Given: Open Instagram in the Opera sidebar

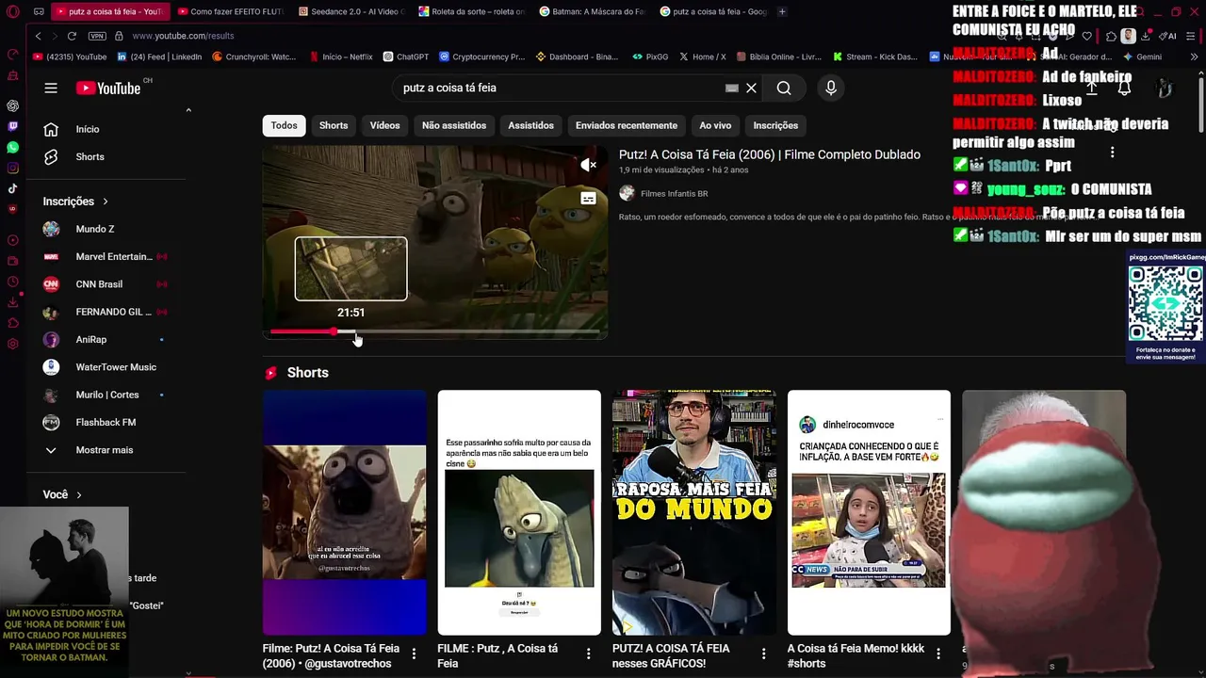Looking at the screenshot, I should 12,168.
